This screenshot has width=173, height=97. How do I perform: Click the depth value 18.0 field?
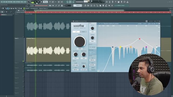pos(80,48)
